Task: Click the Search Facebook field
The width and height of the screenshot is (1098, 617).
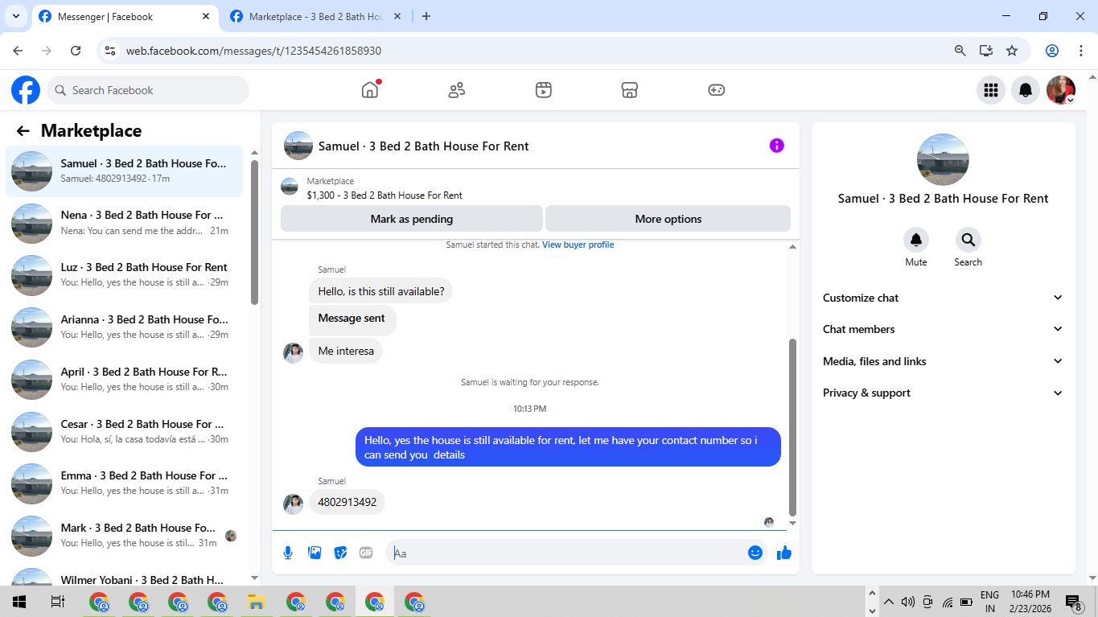Action: click(x=148, y=90)
